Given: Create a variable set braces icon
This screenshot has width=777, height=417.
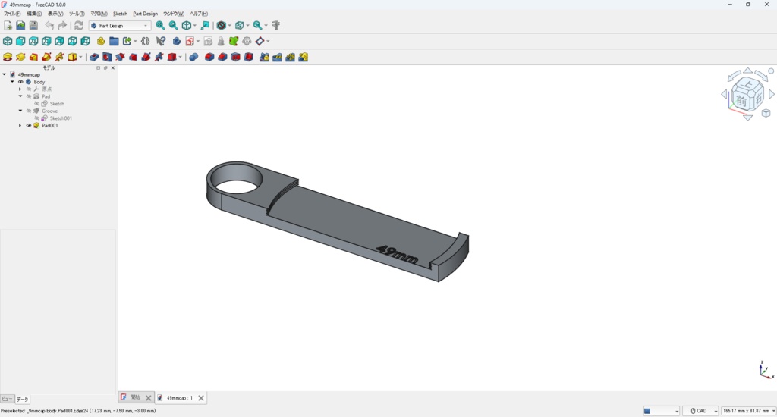Looking at the screenshot, I should tap(145, 41).
